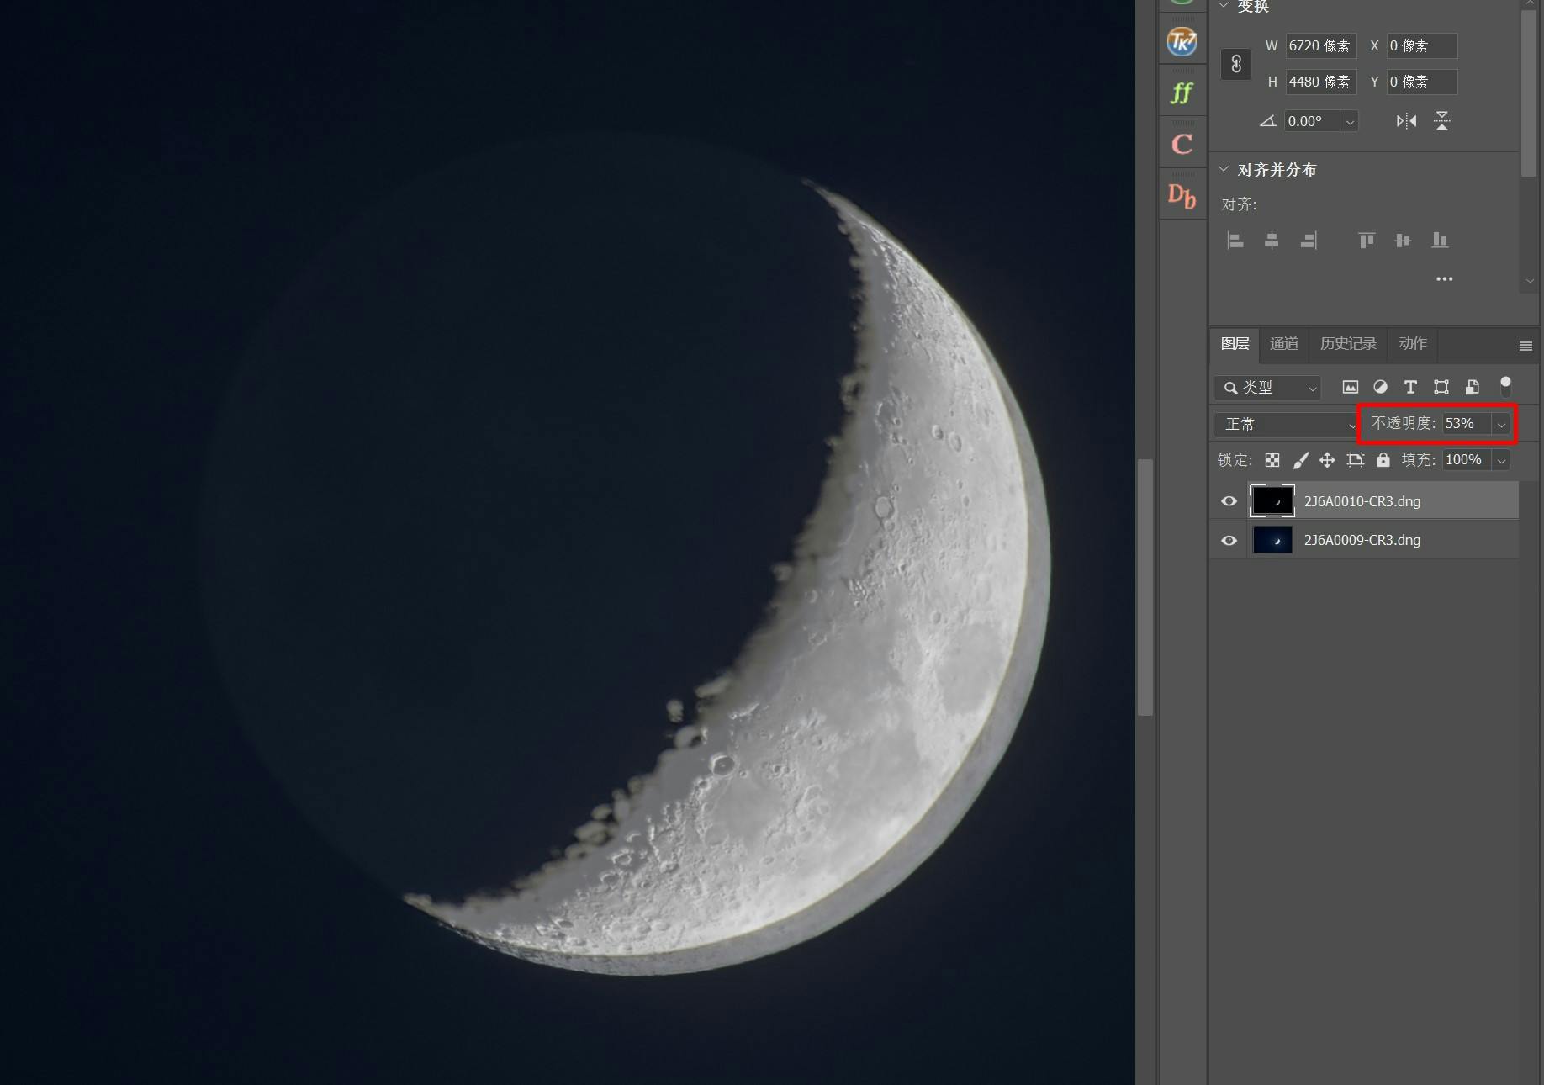This screenshot has width=1544, height=1085.
Task: Hide the 2J6A0009-CR3.dng layer
Action: 1229,540
